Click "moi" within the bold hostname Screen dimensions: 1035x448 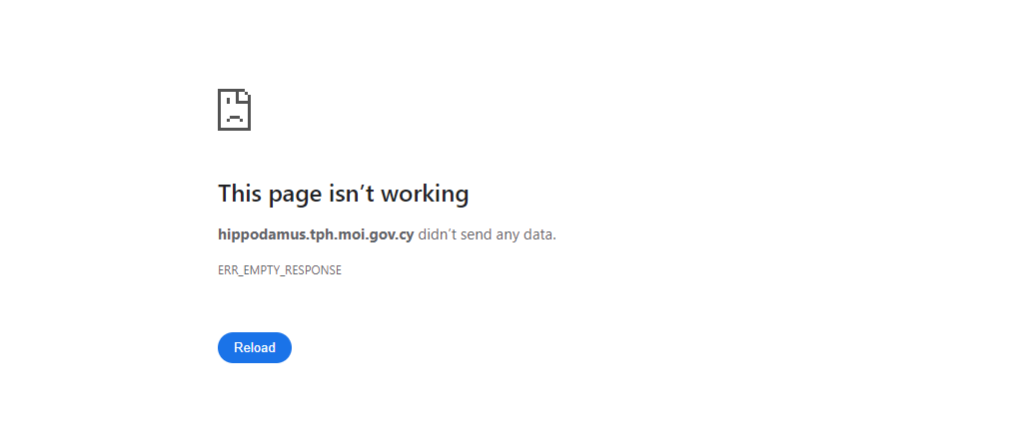[x=350, y=234]
